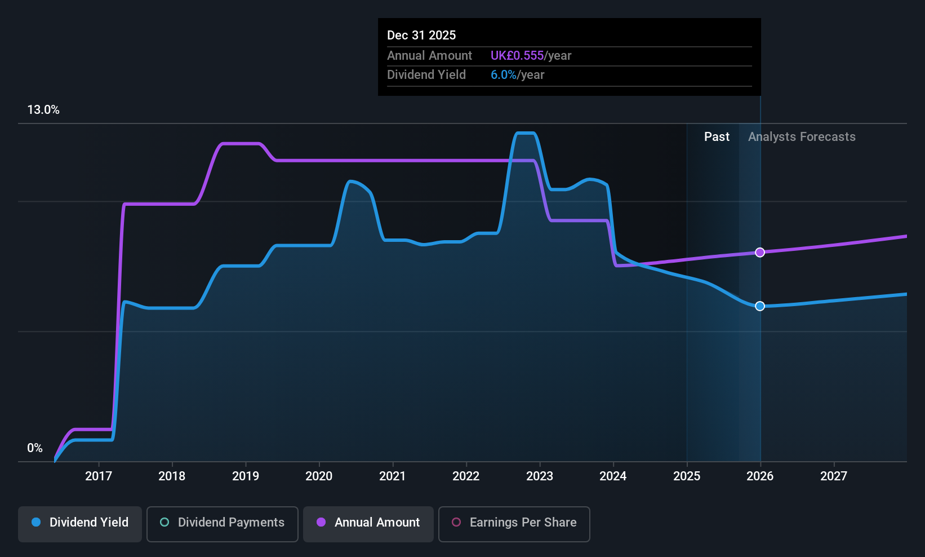This screenshot has width=925, height=557.
Task: Click the 2023 axis label
Action: (x=540, y=476)
